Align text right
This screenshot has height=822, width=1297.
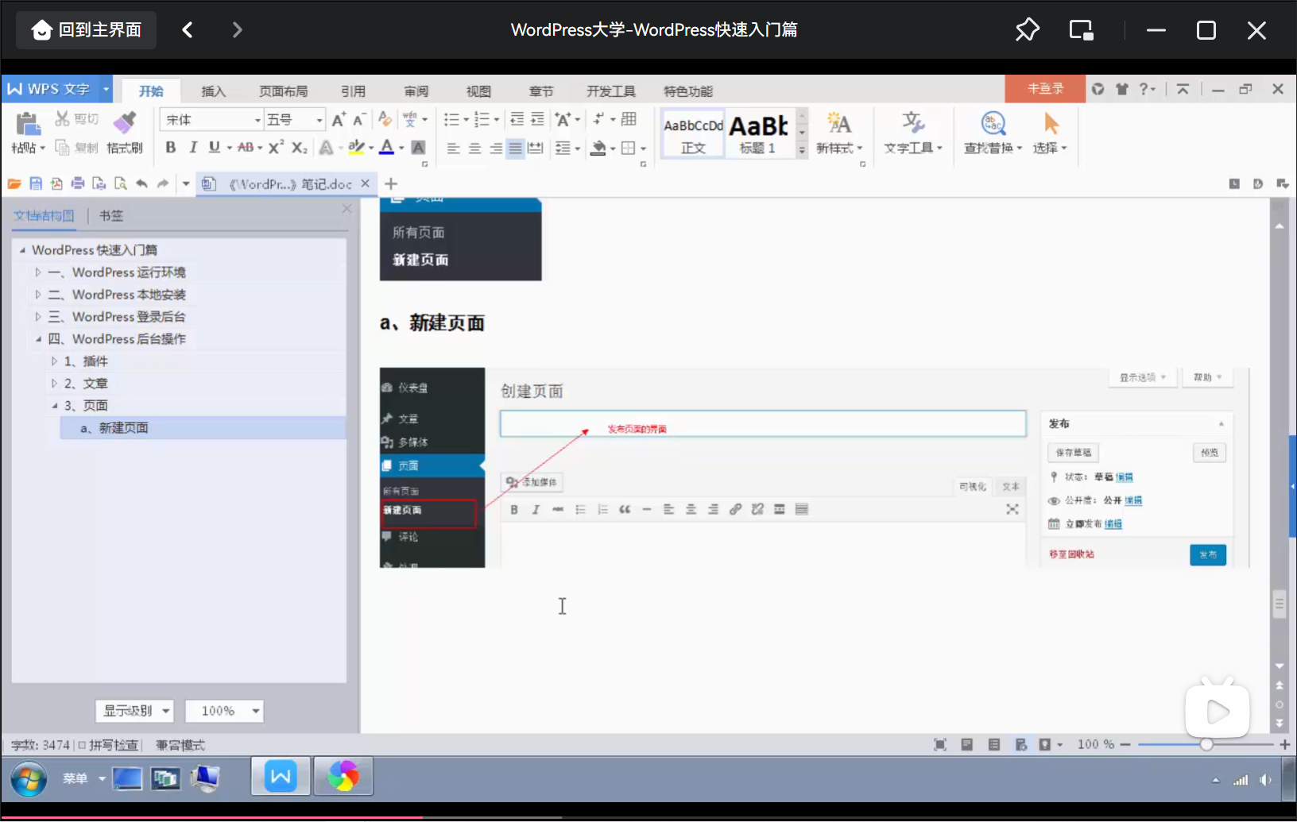pyautogui.click(x=496, y=149)
